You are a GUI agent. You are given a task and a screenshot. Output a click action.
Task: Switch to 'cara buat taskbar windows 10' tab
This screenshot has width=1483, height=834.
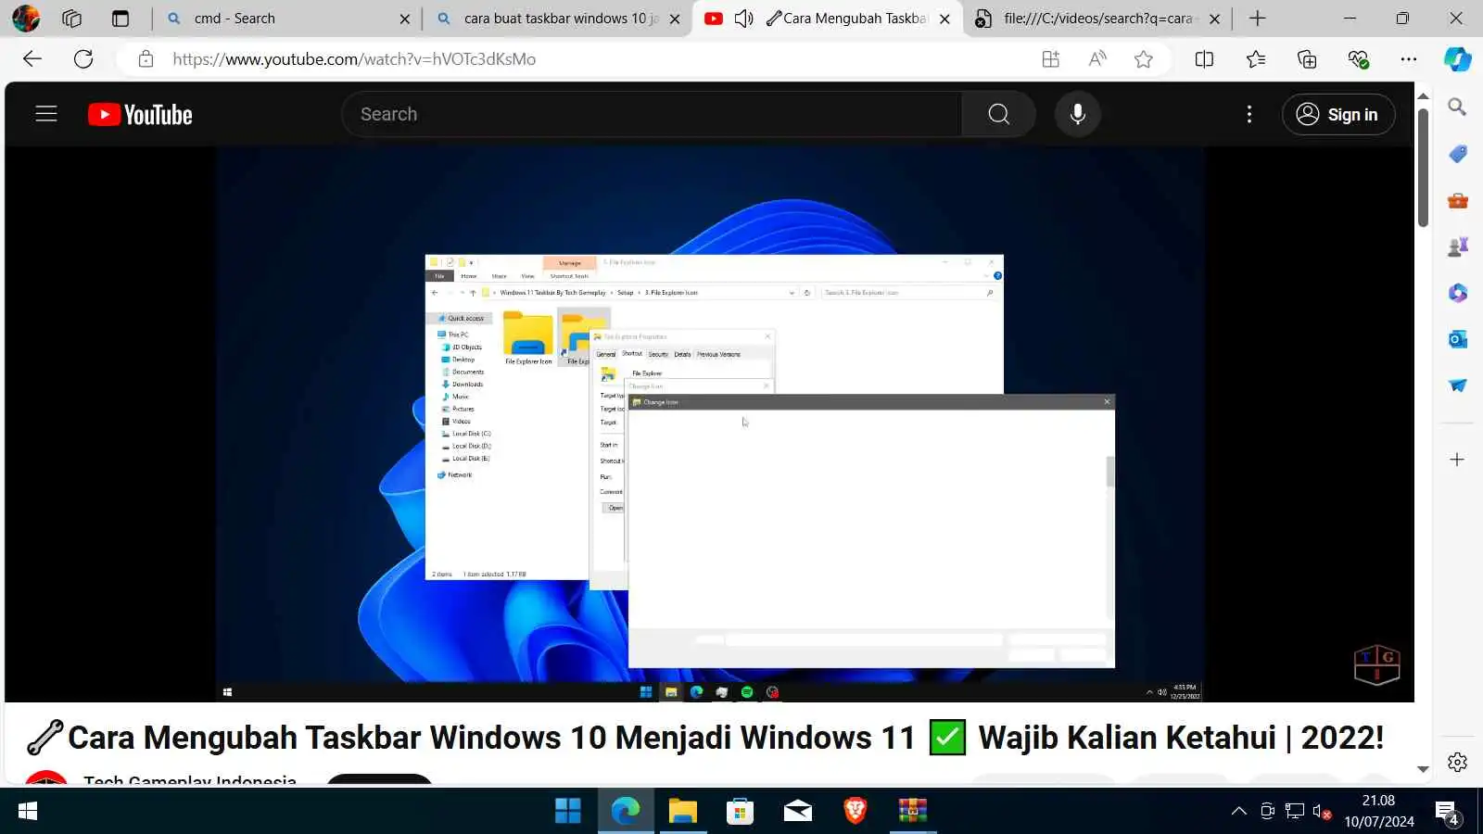point(557,19)
